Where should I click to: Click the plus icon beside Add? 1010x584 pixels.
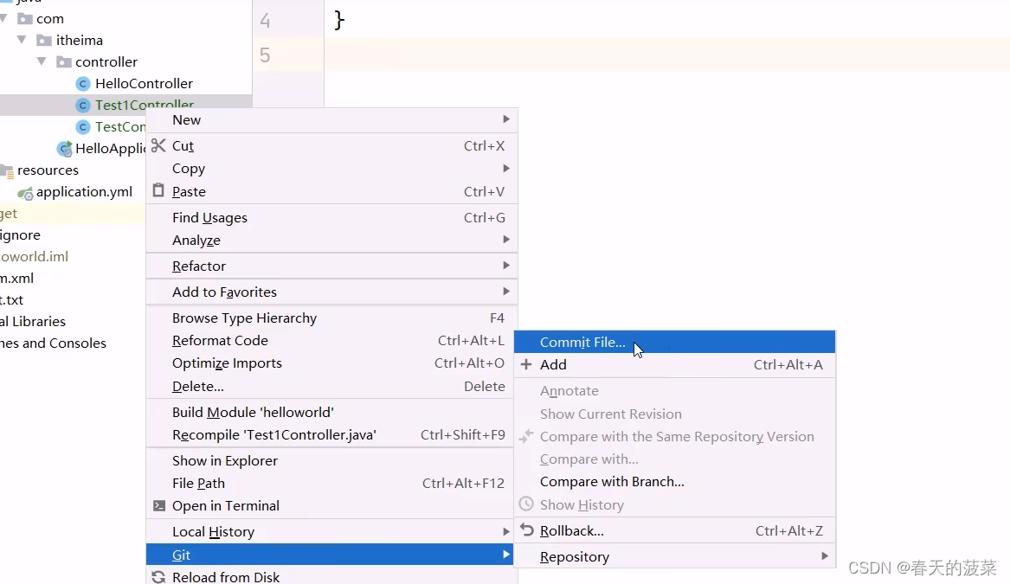coord(527,364)
